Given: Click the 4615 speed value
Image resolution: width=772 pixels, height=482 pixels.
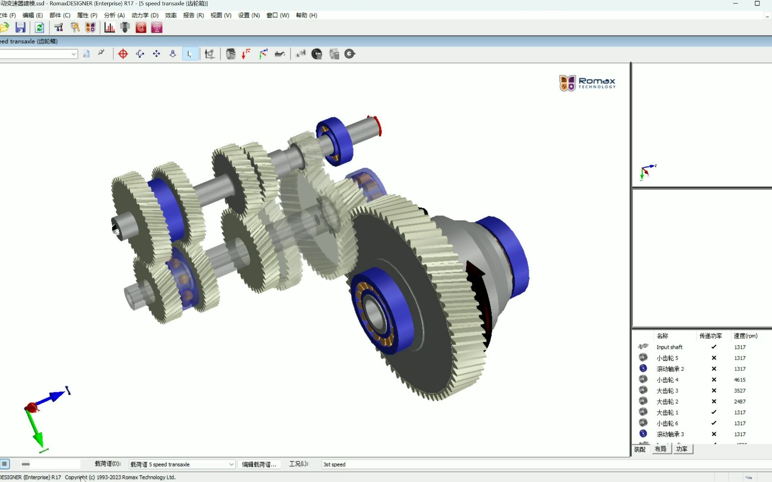Looking at the screenshot, I should click(740, 380).
